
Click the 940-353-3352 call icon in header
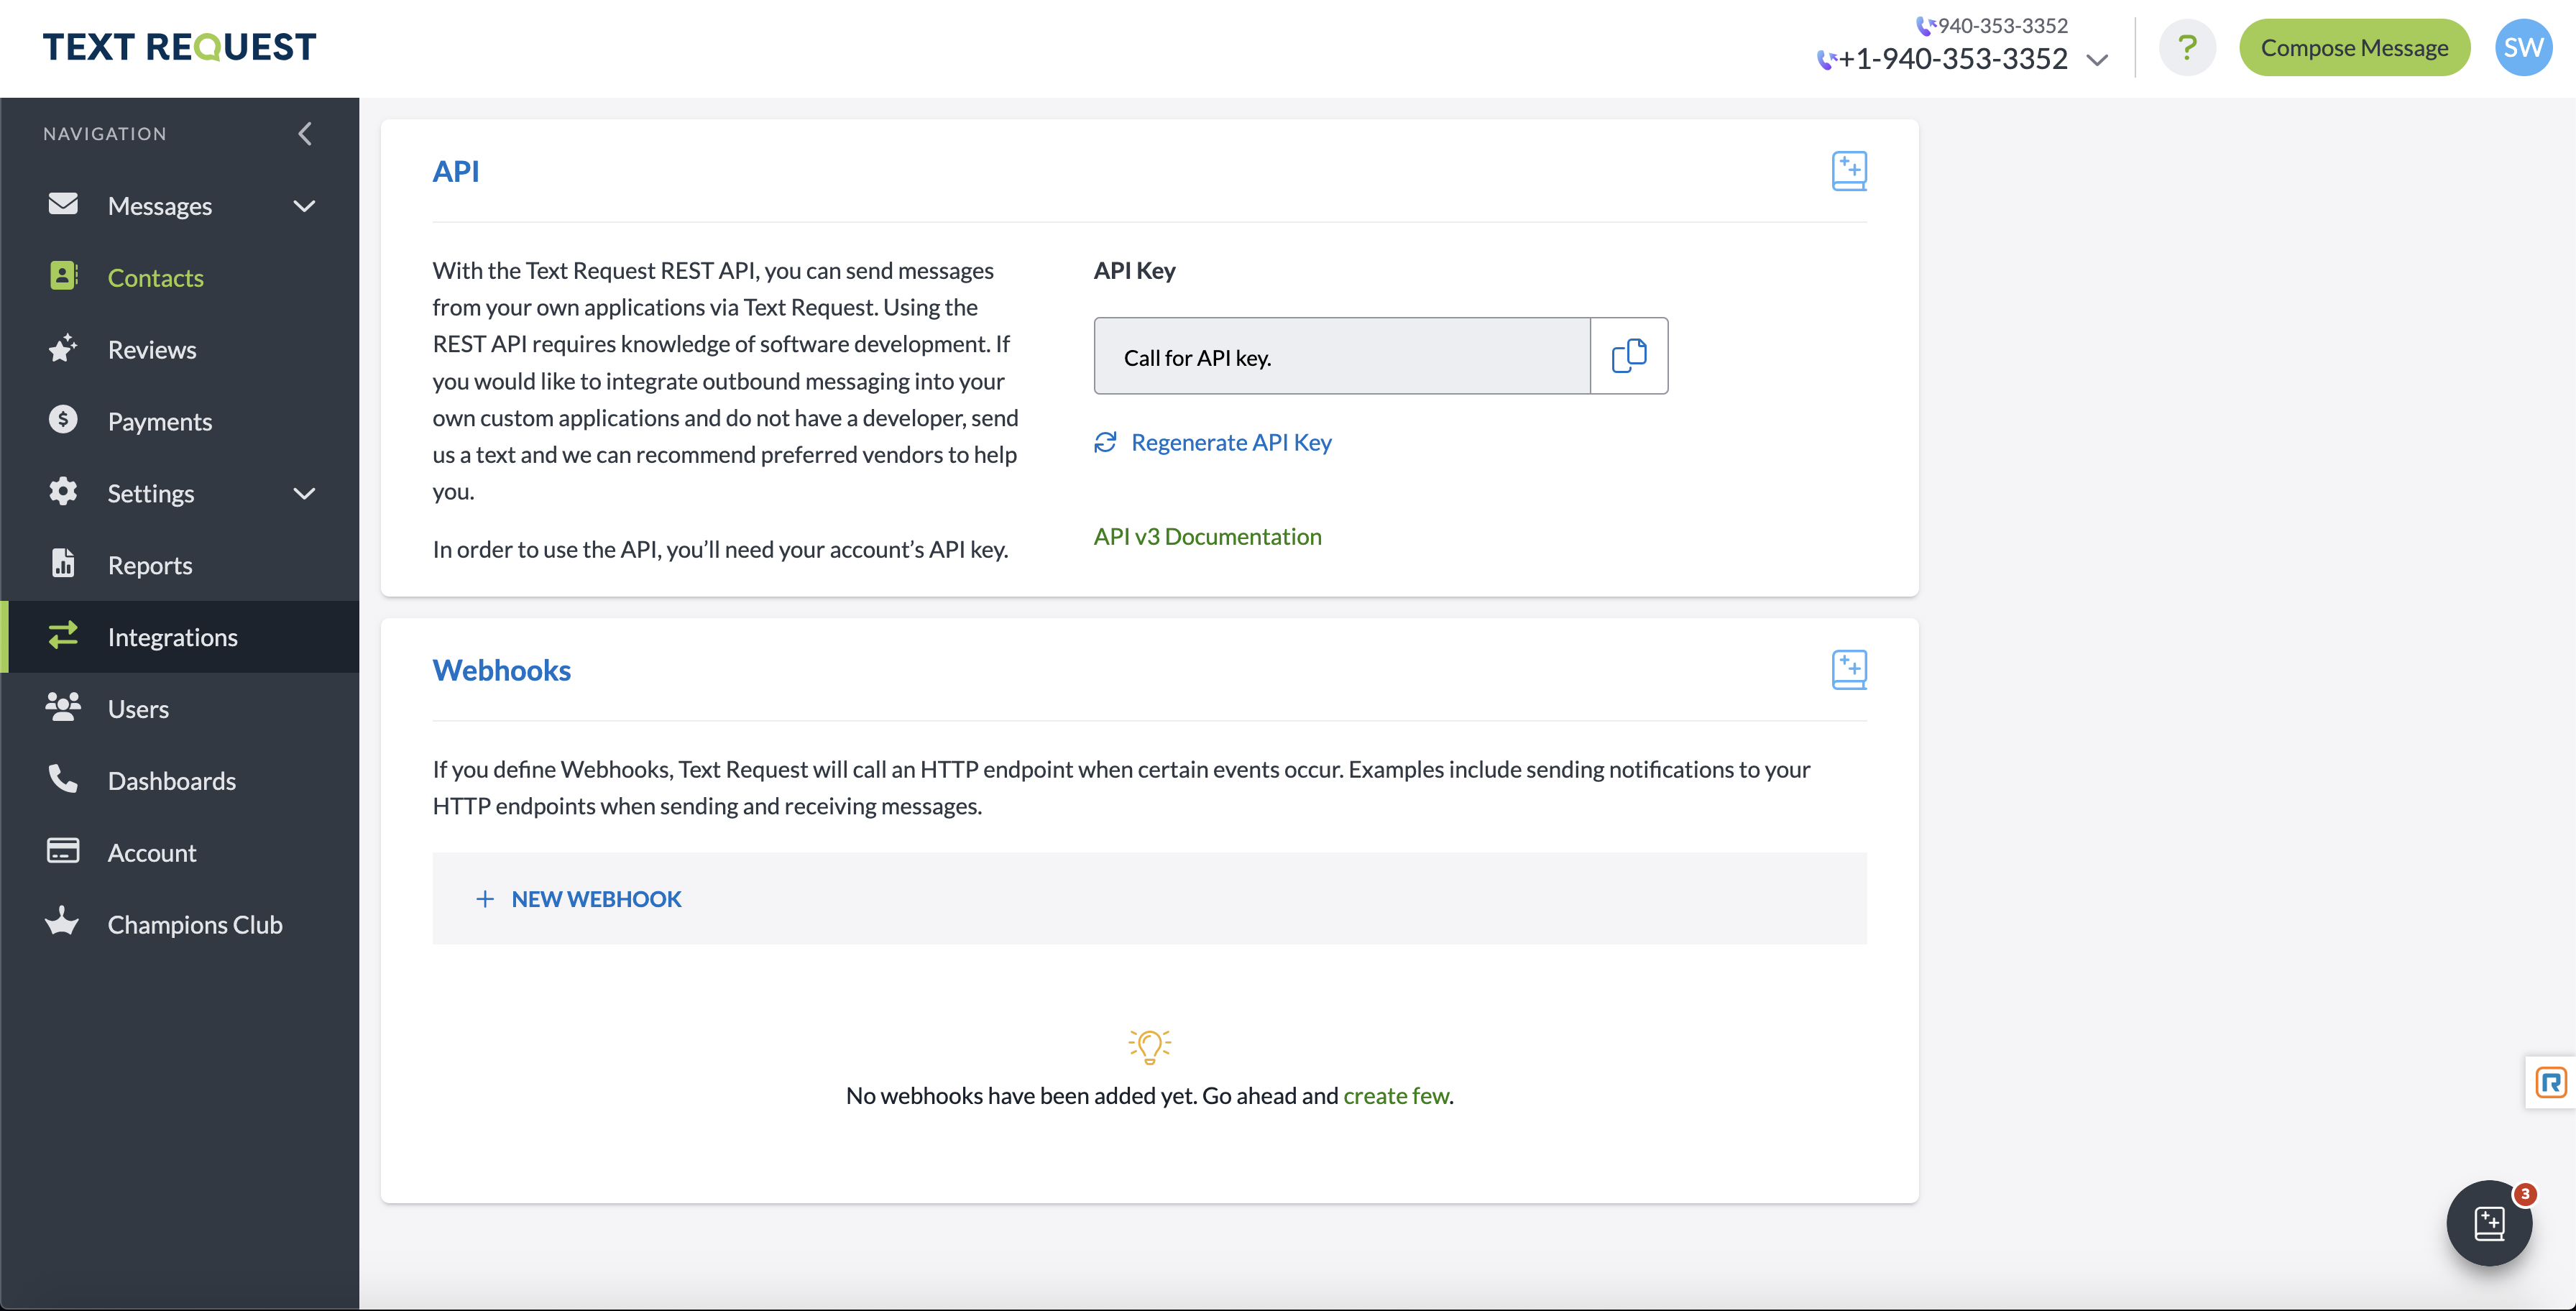[1925, 26]
